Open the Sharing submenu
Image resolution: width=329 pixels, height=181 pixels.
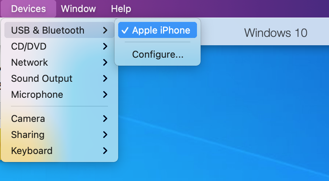pyautogui.click(x=28, y=135)
